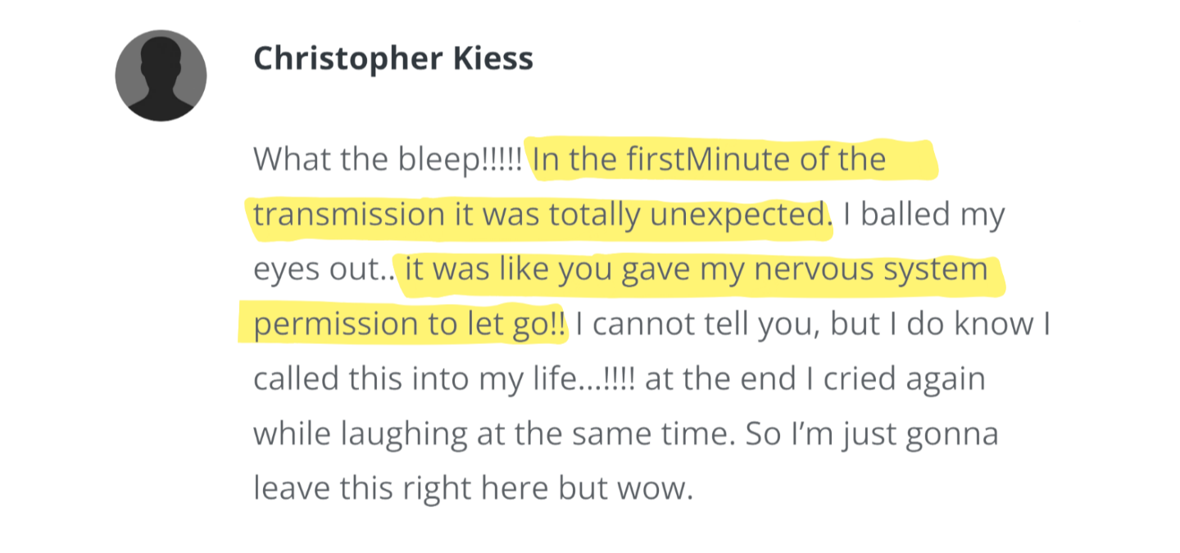
Task: Click the text "eyes out.."
Action: coord(324,270)
